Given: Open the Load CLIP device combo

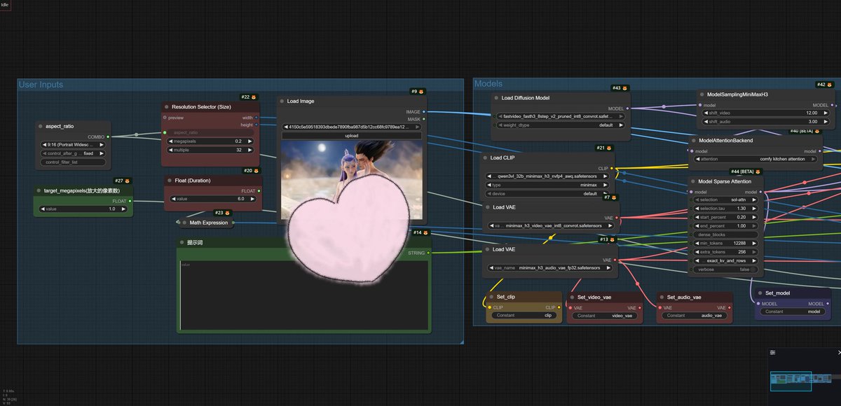Looking at the screenshot, I should point(548,194).
